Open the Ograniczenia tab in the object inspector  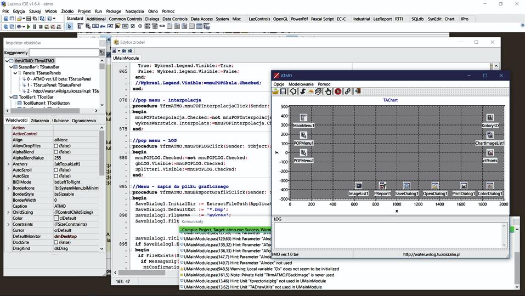(x=84, y=121)
